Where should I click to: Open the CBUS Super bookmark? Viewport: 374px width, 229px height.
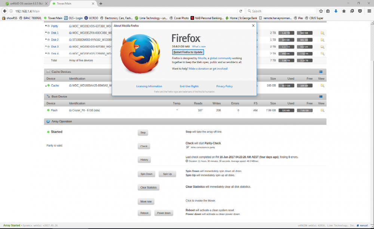click(314, 18)
